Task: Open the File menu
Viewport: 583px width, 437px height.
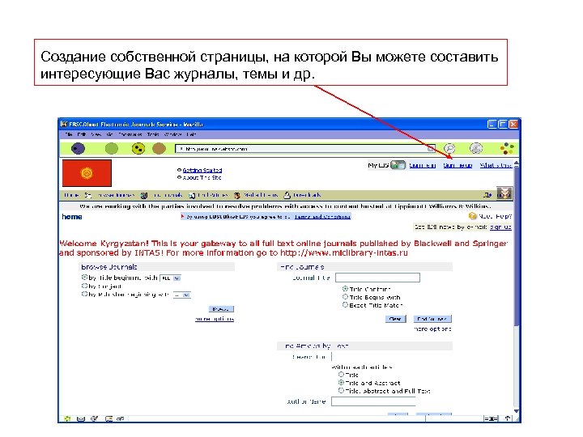Action: pyautogui.click(x=69, y=134)
